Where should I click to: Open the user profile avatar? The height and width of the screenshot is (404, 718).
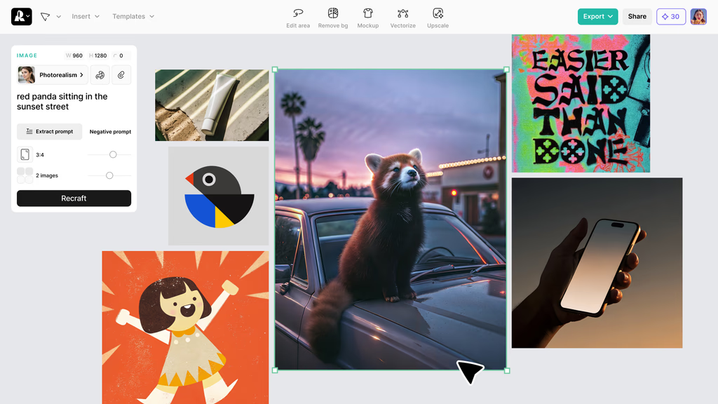pyautogui.click(x=698, y=17)
